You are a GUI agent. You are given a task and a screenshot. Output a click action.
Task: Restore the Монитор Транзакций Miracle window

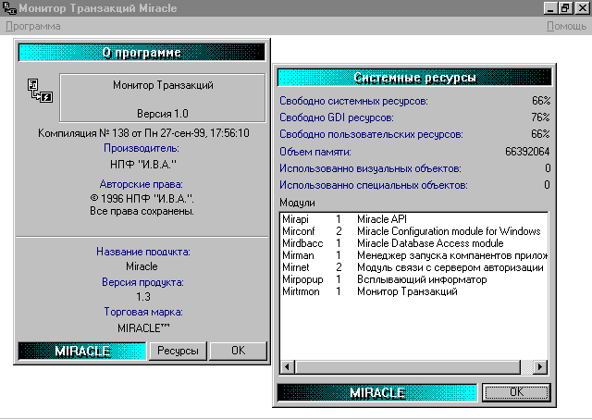[x=565, y=8]
